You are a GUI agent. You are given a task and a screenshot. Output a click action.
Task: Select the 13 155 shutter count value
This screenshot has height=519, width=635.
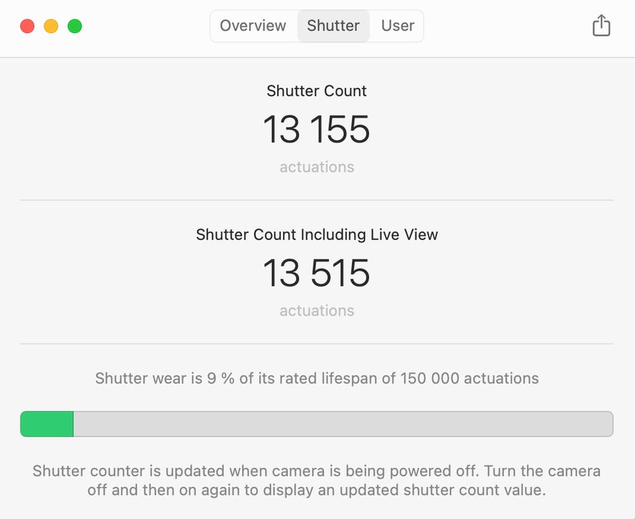click(316, 129)
